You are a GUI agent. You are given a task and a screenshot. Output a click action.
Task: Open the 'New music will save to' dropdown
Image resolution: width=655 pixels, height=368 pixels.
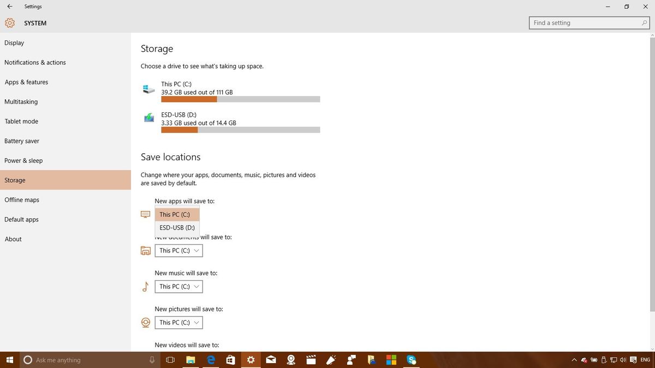click(x=178, y=286)
